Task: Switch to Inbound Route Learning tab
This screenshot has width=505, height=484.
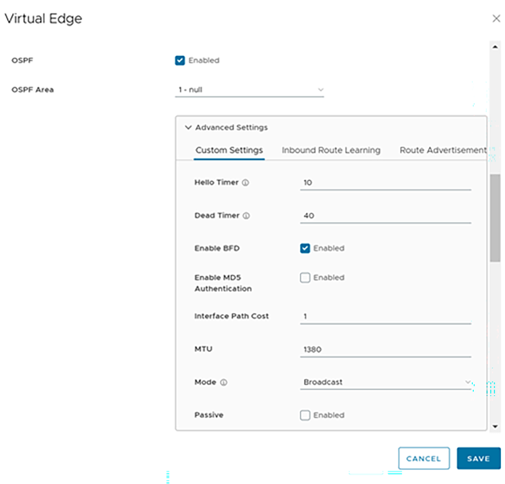Action: tap(331, 151)
